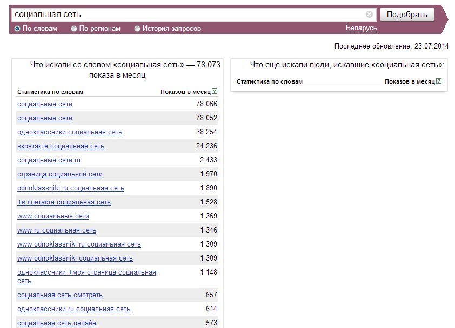Click heading 'Что еще искали люди'
Viewport: 455px width, 328px height.
(290, 65)
